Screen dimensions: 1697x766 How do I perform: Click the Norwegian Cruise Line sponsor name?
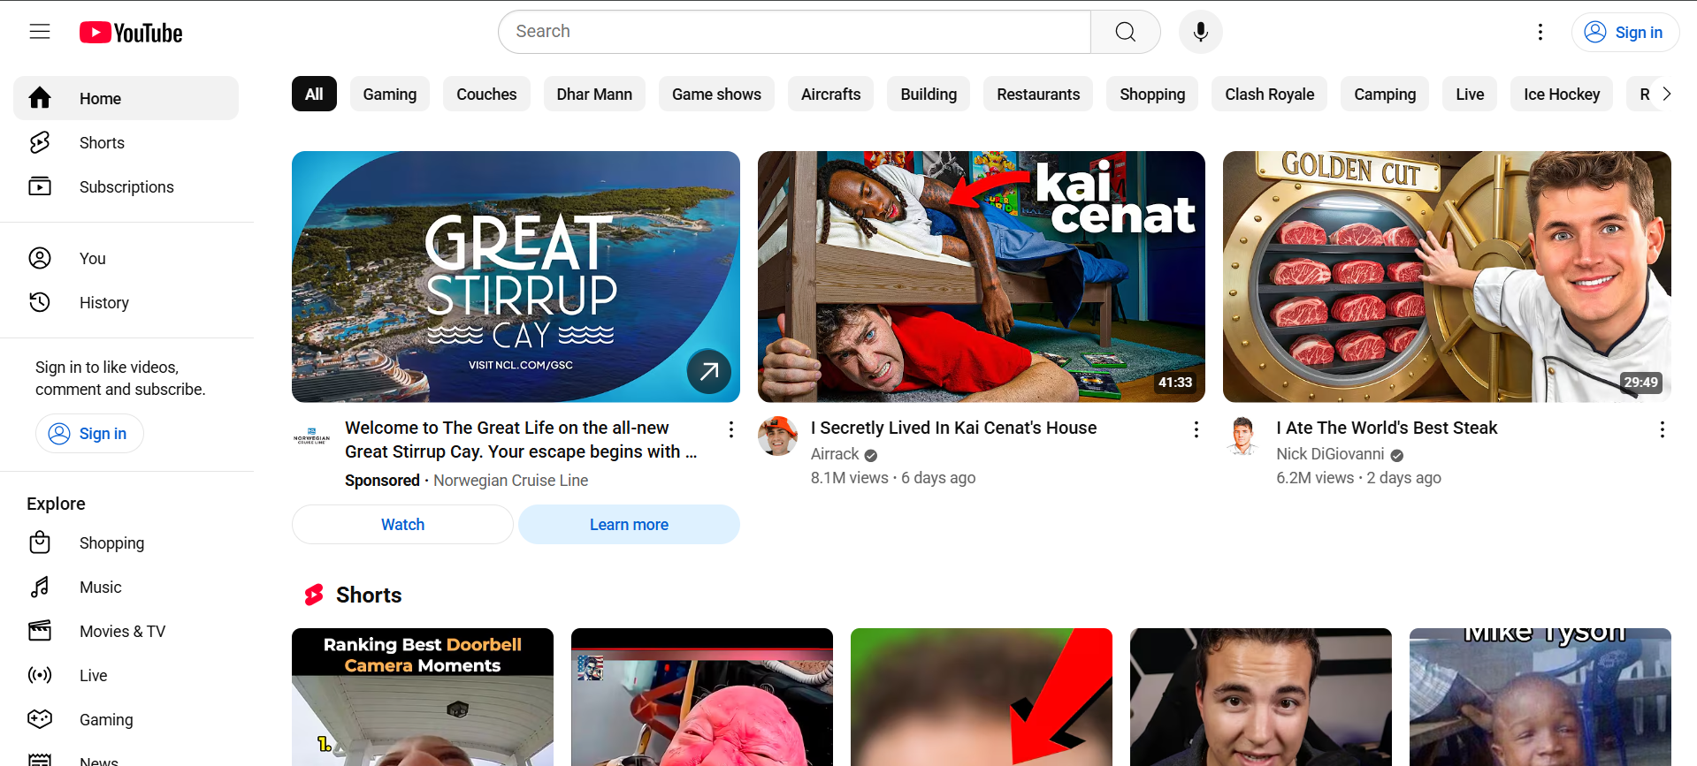coord(510,481)
